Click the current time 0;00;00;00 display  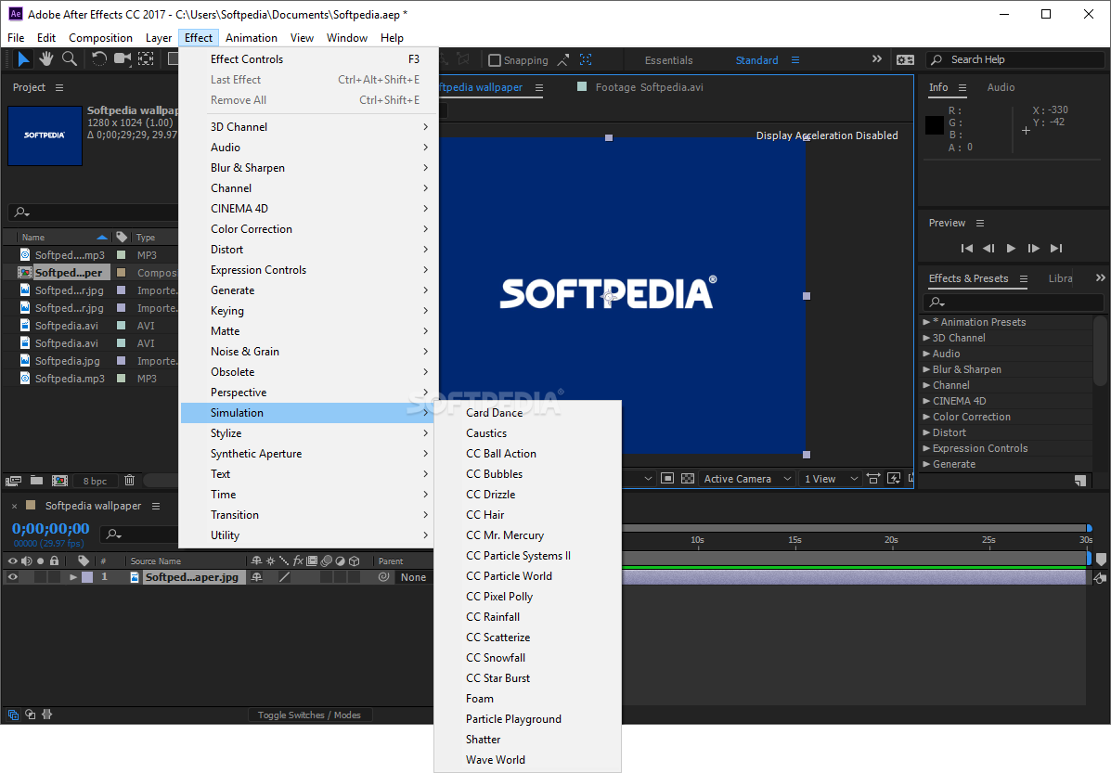[x=51, y=529]
